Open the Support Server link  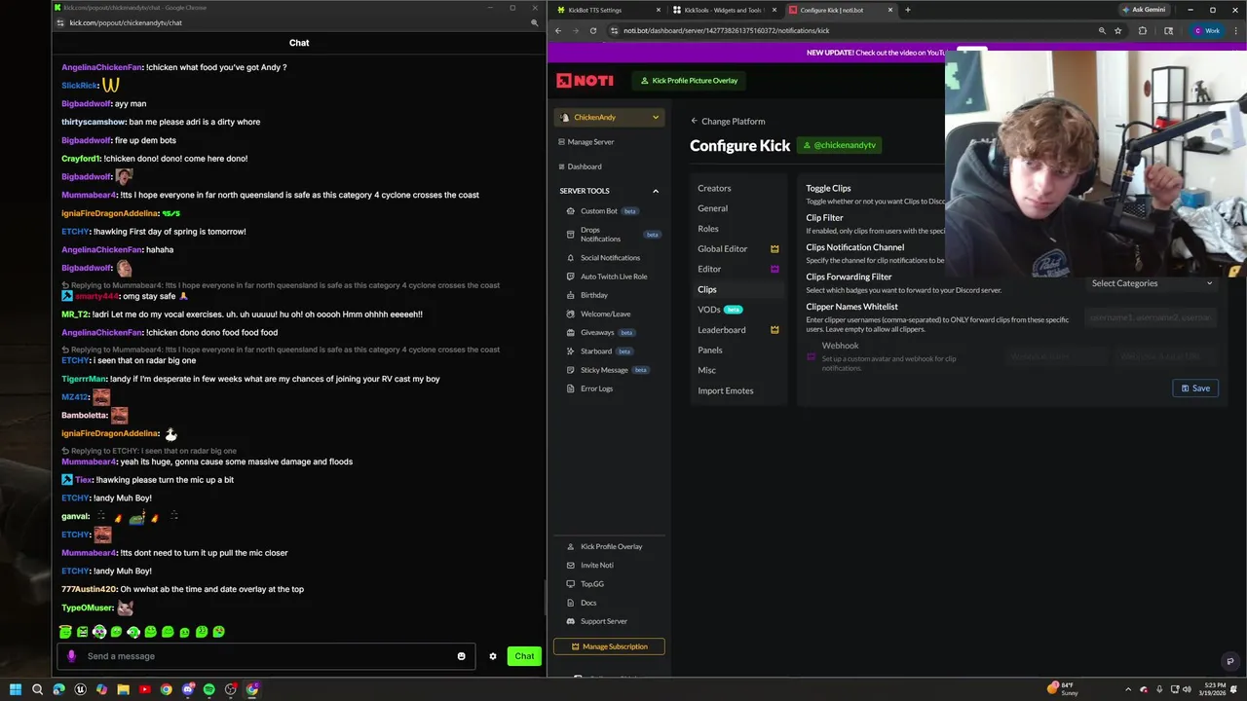(596, 621)
